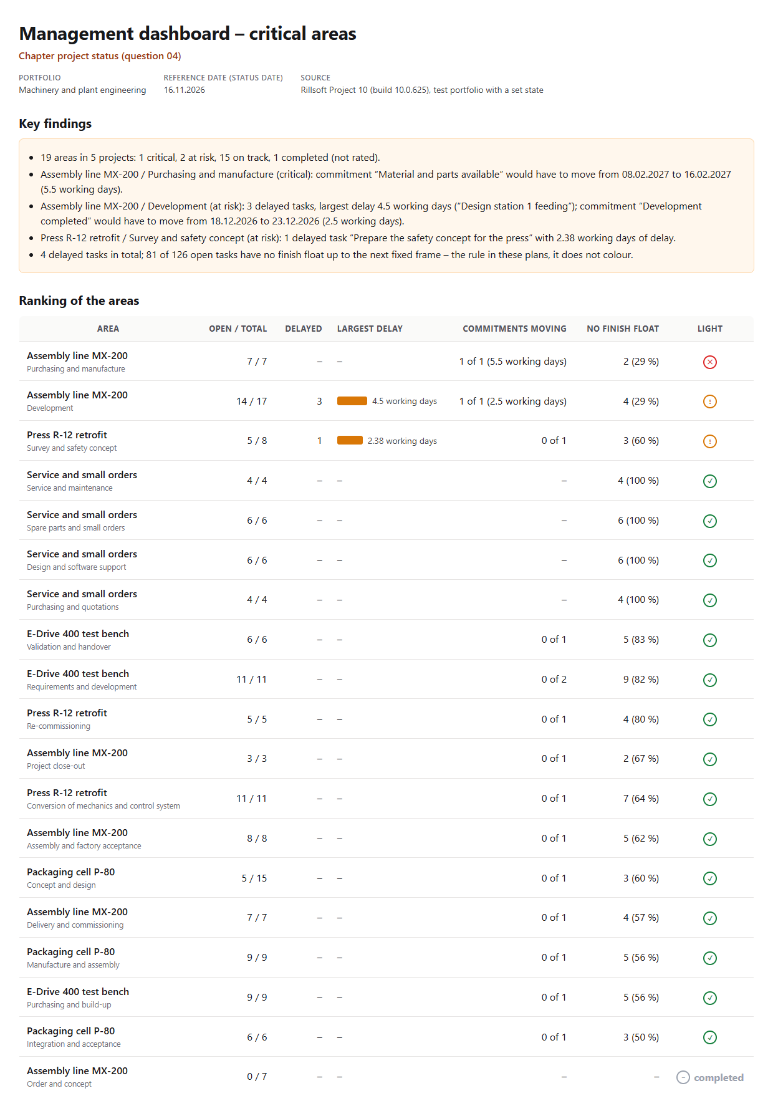Image resolution: width=773 pixels, height=1106 pixels.
Task: Click '14 / 17' open/total cell
Action: click(252, 402)
